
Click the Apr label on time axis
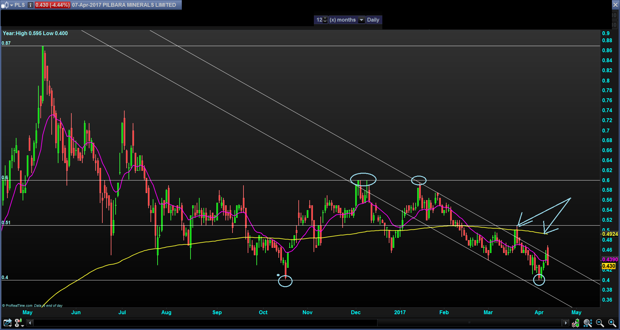coord(539,312)
